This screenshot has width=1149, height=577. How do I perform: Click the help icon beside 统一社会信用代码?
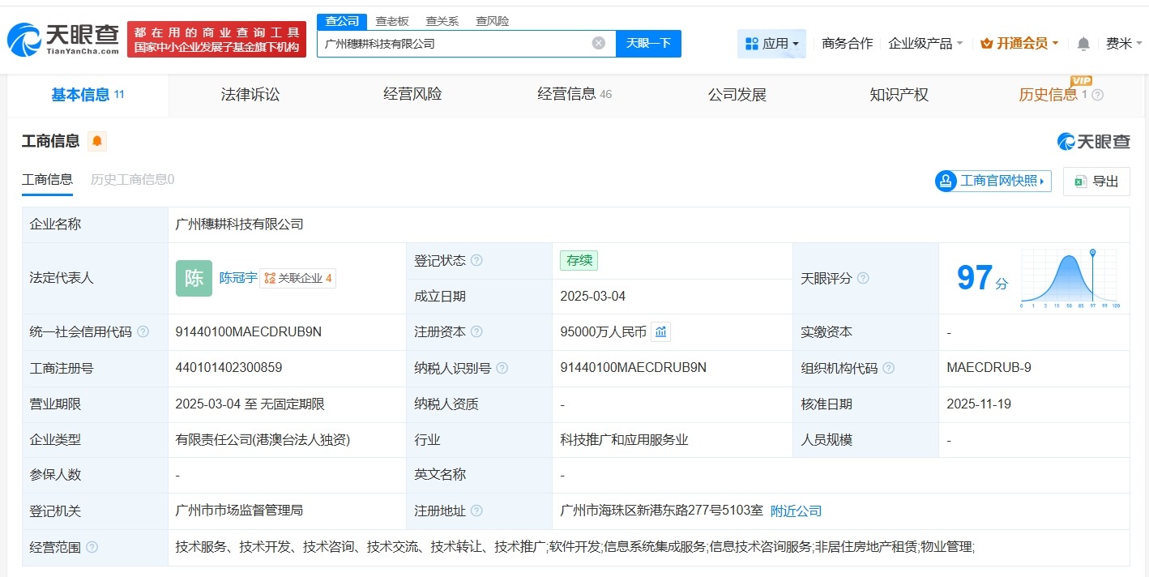143,331
